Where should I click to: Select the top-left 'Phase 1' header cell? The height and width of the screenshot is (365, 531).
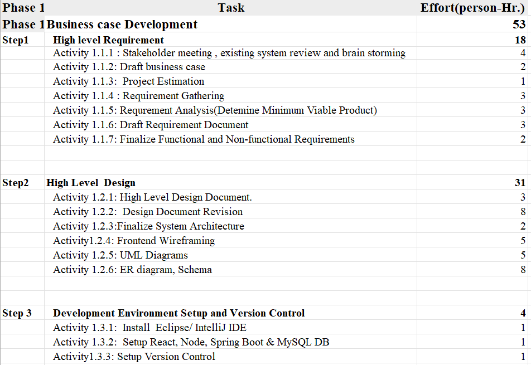[x=23, y=7]
